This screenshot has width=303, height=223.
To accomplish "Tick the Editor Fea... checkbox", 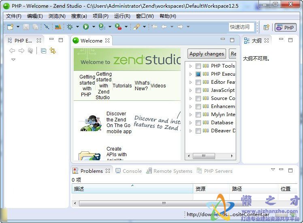I will click(198, 83).
